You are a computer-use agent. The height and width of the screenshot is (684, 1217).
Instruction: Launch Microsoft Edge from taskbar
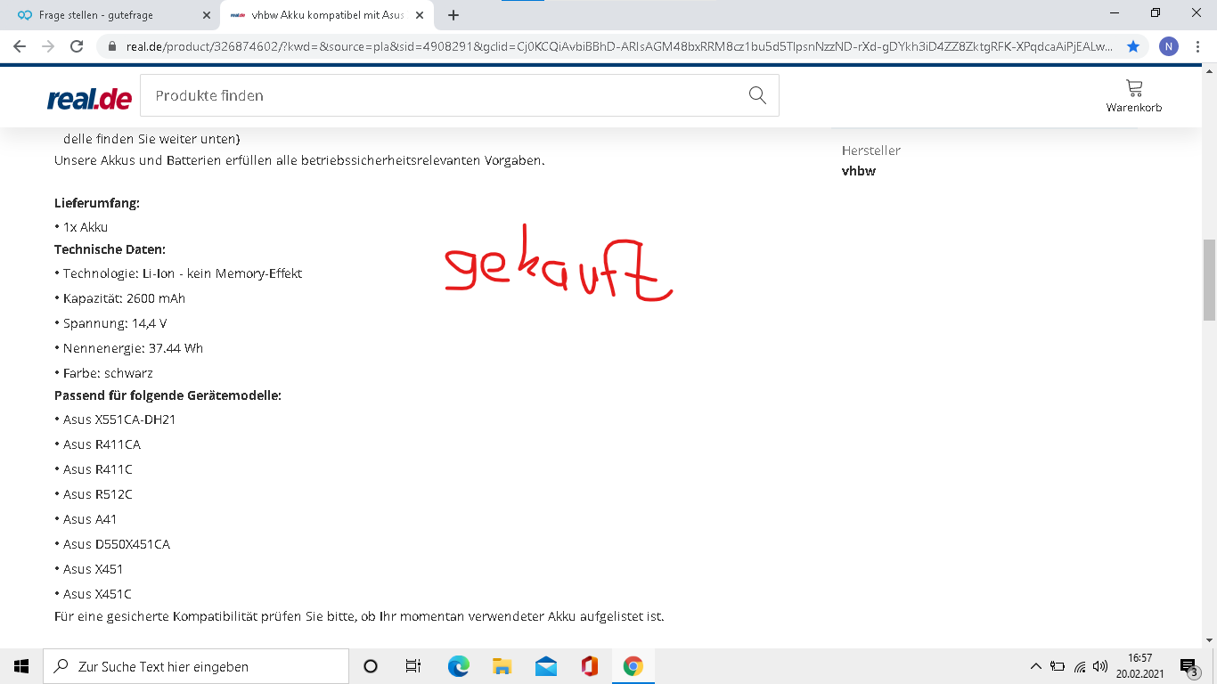pyautogui.click(x=458, y=666)
